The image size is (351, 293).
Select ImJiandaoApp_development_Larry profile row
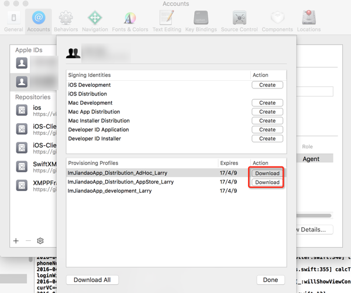pyautogui.click(x=177, y=191)
